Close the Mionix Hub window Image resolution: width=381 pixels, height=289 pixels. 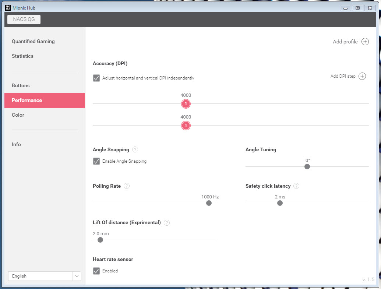(x=370, y=8)
